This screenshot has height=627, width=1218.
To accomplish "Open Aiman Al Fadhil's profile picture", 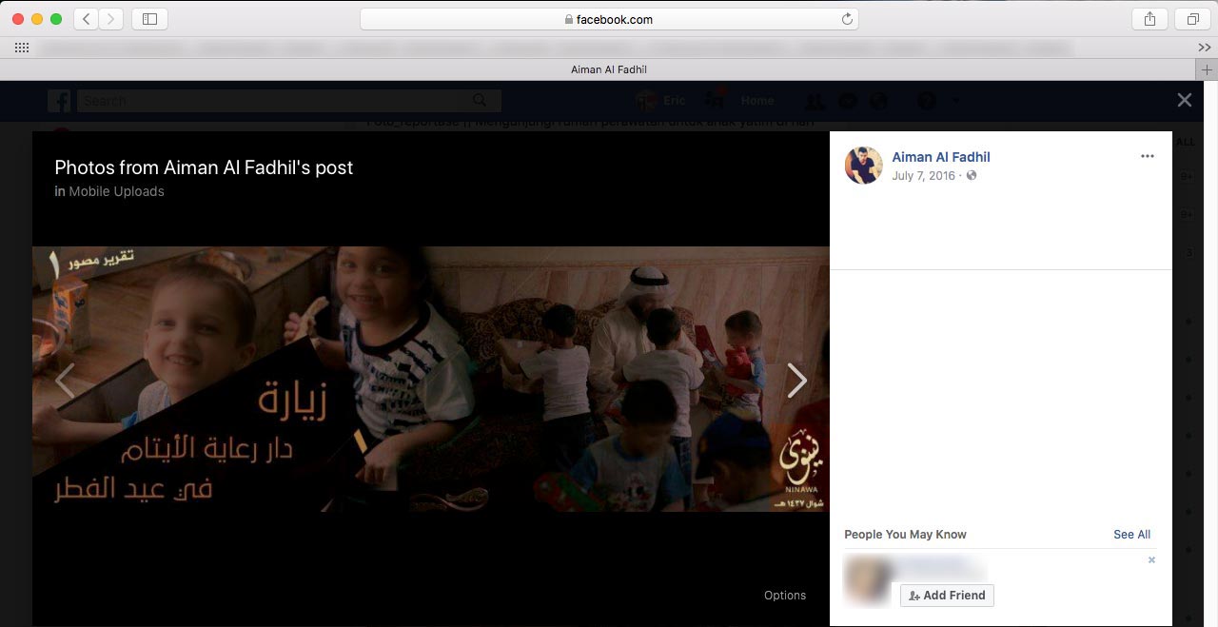I will (x=863, y=166).
